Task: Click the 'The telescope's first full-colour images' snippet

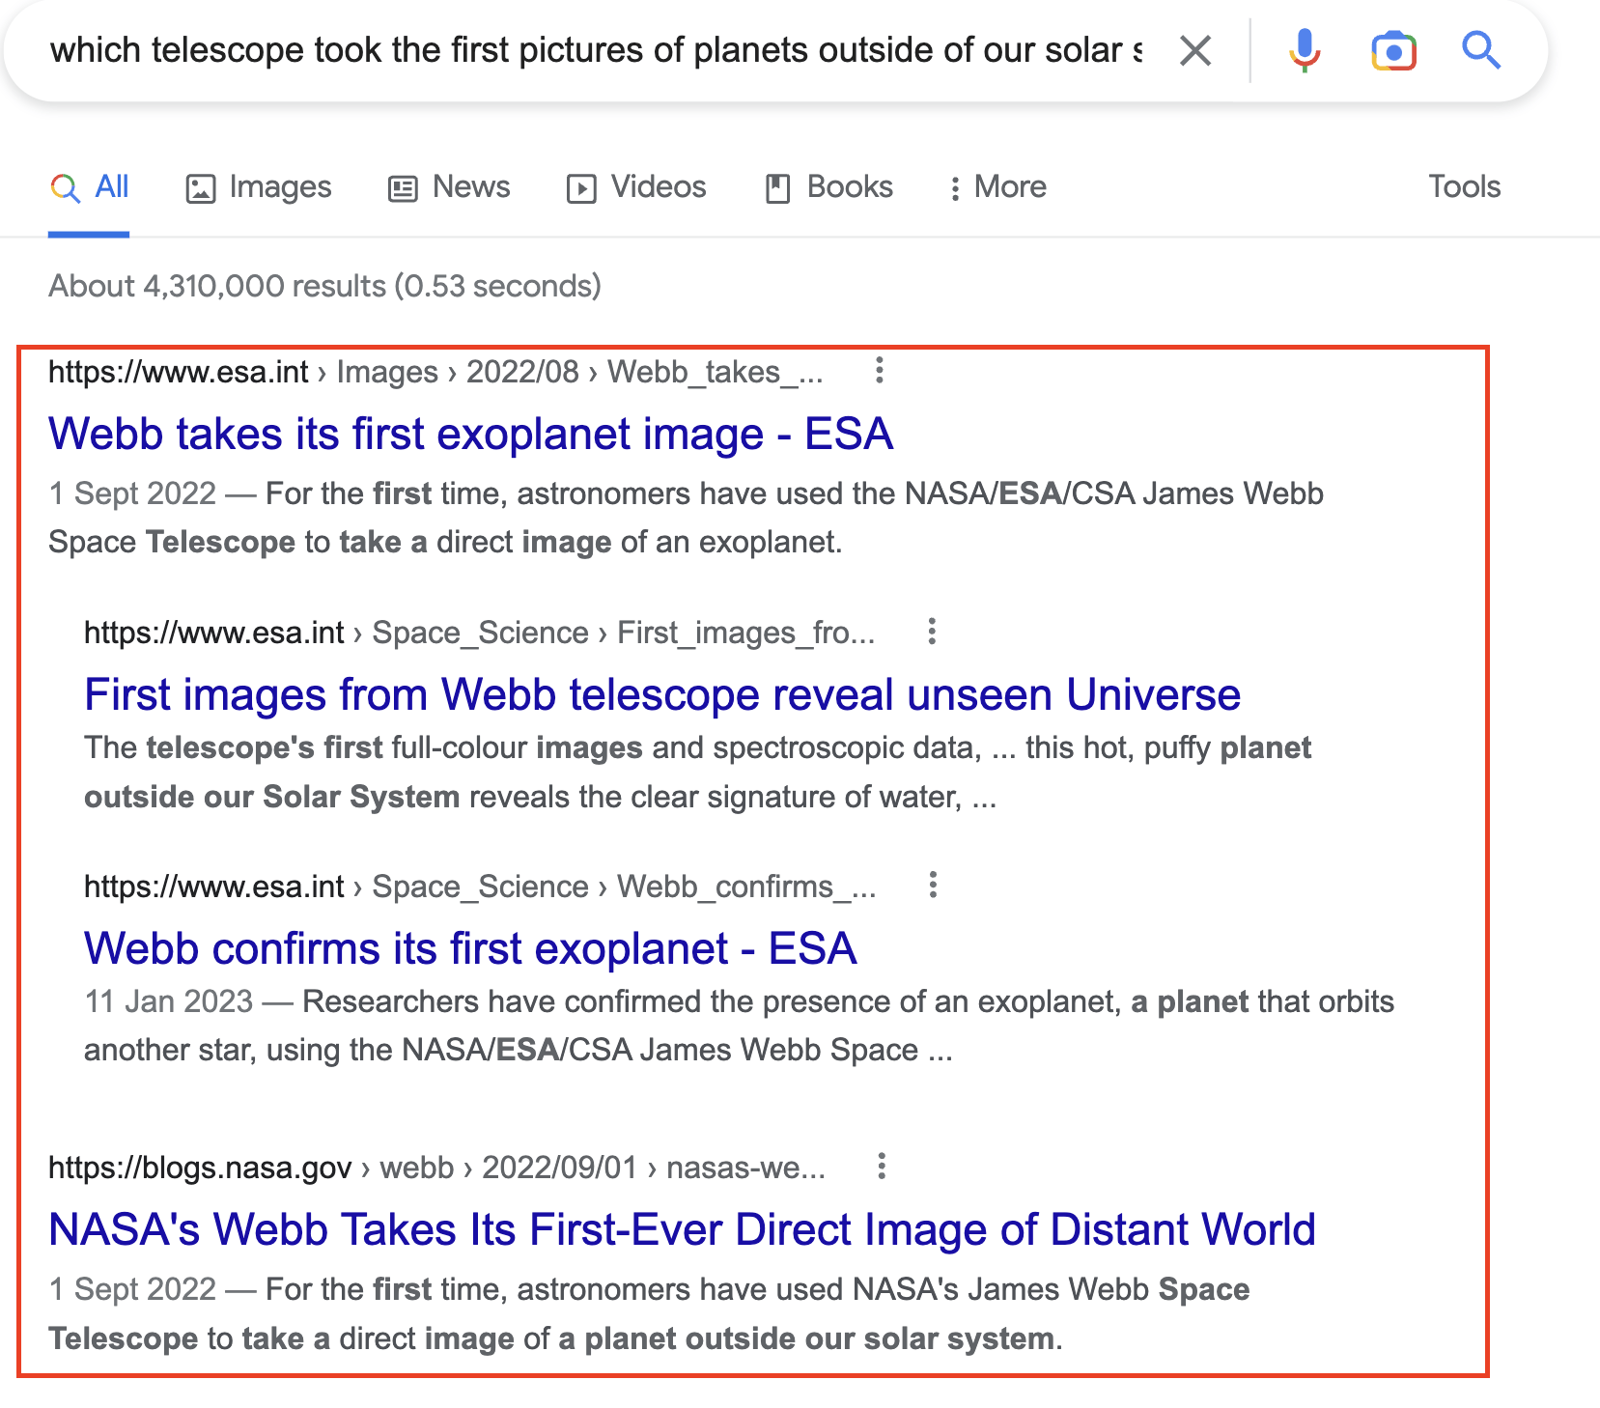Action: pyautogui.click(x=697, y=772)
